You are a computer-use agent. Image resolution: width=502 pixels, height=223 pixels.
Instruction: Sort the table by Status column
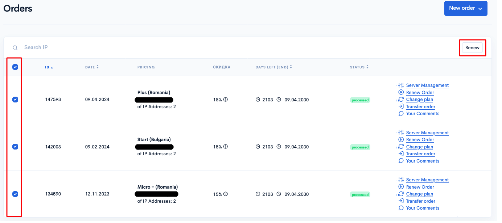pos(359,67)
